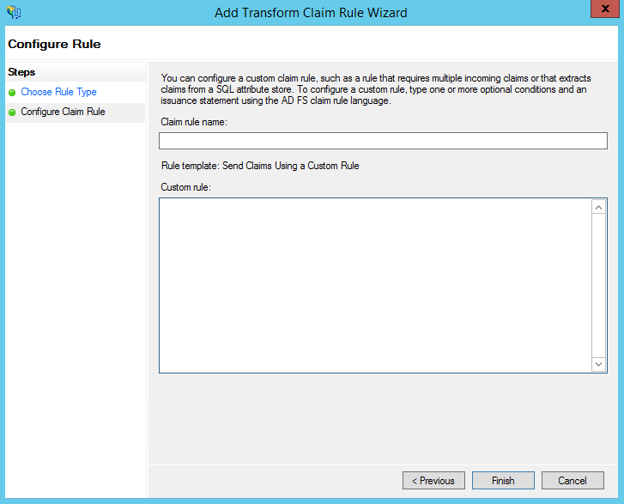This screenshot has height=504, width=624.
Task: Go back with the Previous button
Action: (433, 481)
